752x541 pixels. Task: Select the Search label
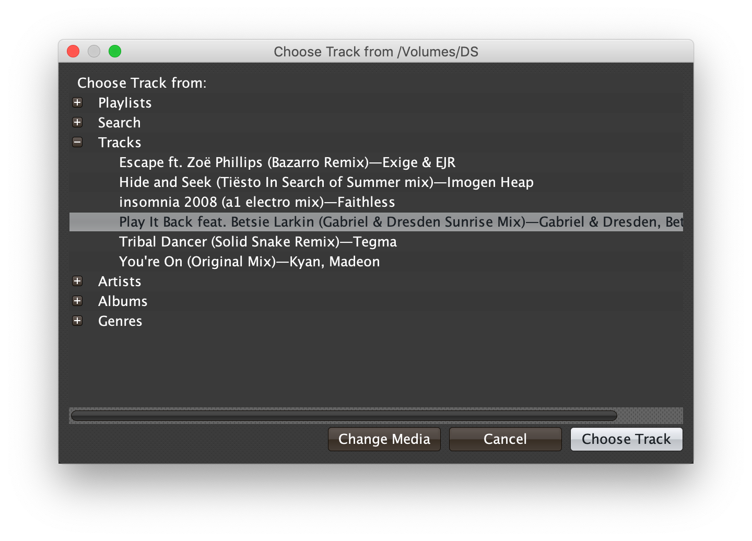coord(119,123)
